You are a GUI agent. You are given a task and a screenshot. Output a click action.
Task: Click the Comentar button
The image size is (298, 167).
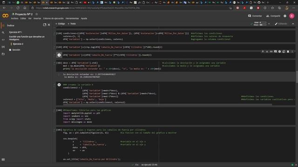coord(255,16)
